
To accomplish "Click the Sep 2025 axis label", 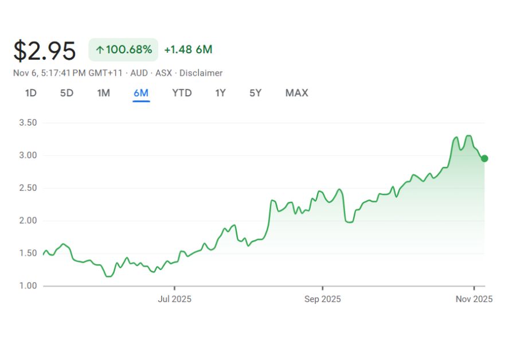I will point(322,299).
